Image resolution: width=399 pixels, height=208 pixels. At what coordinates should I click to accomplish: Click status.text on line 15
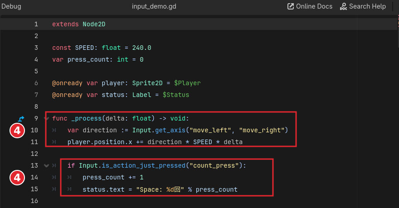tap(103, 189)
